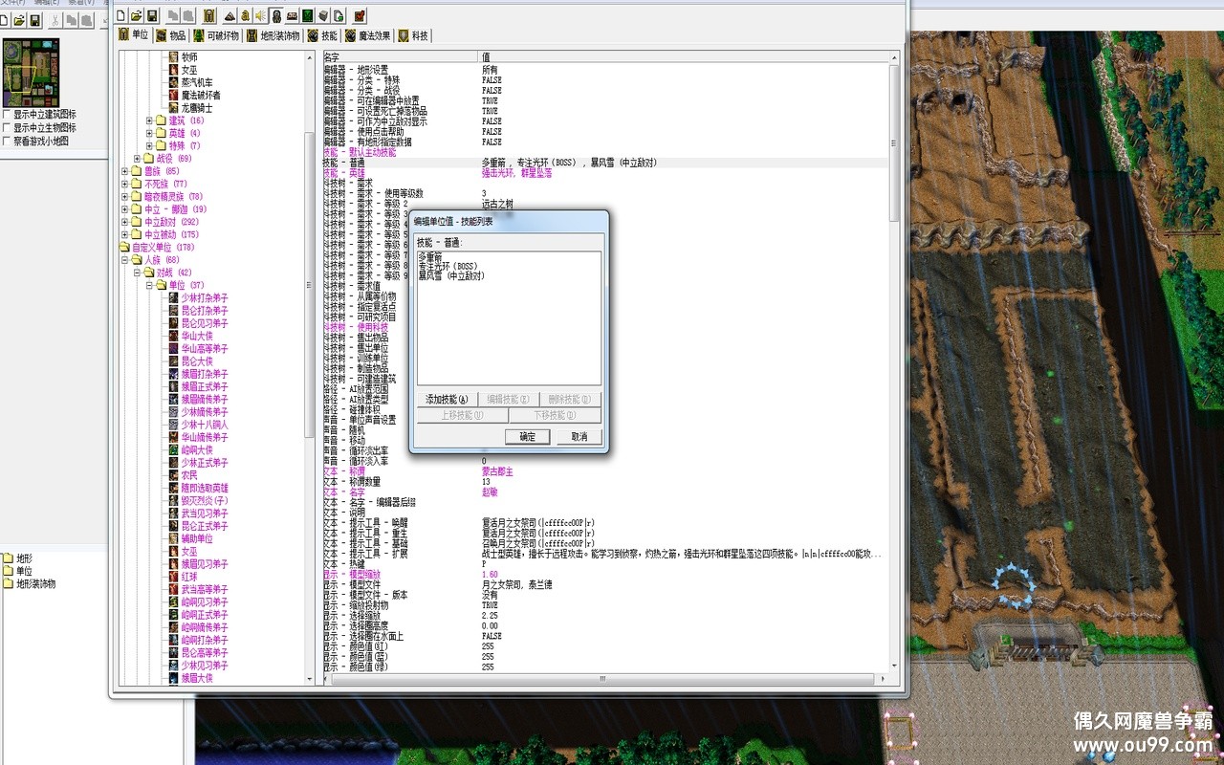
Task: Switch to 技能 tab
Action: 323,35
